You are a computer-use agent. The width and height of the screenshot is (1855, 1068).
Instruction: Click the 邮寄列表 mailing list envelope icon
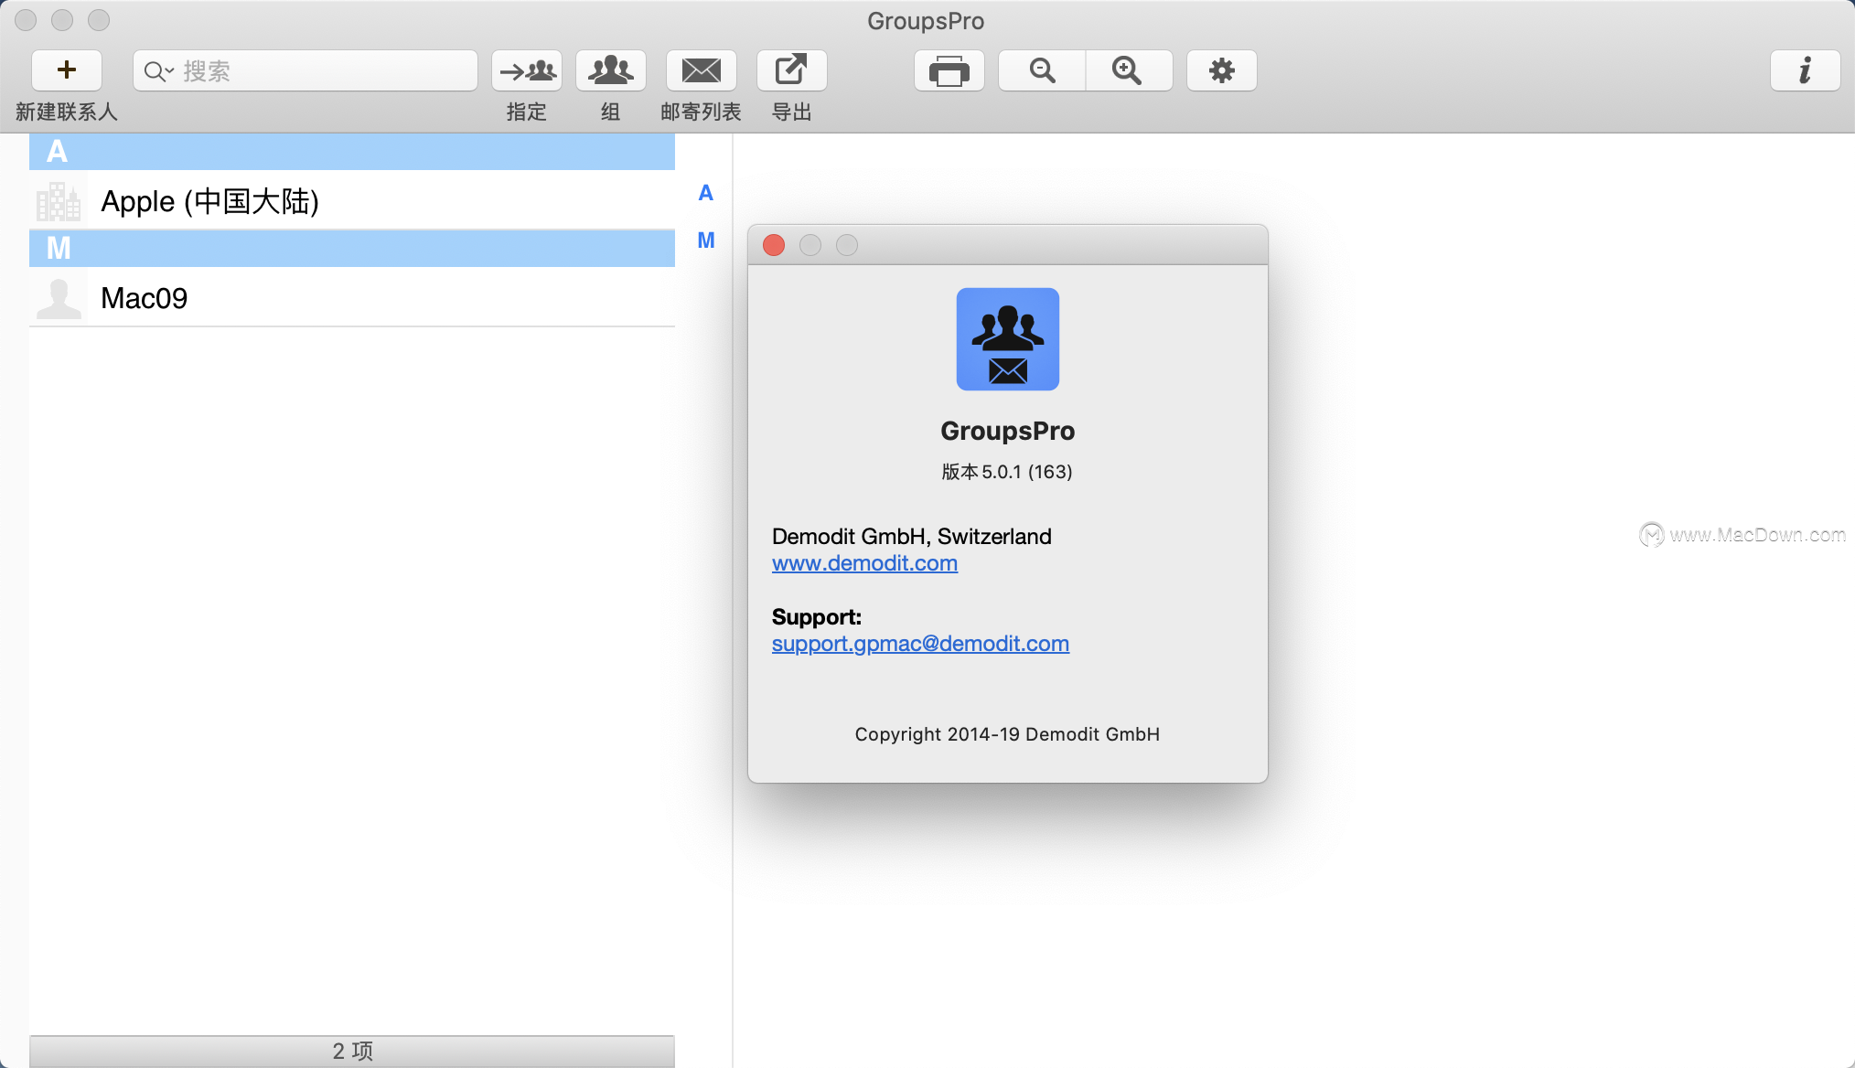pyautogui.click(x=702, y=70)
